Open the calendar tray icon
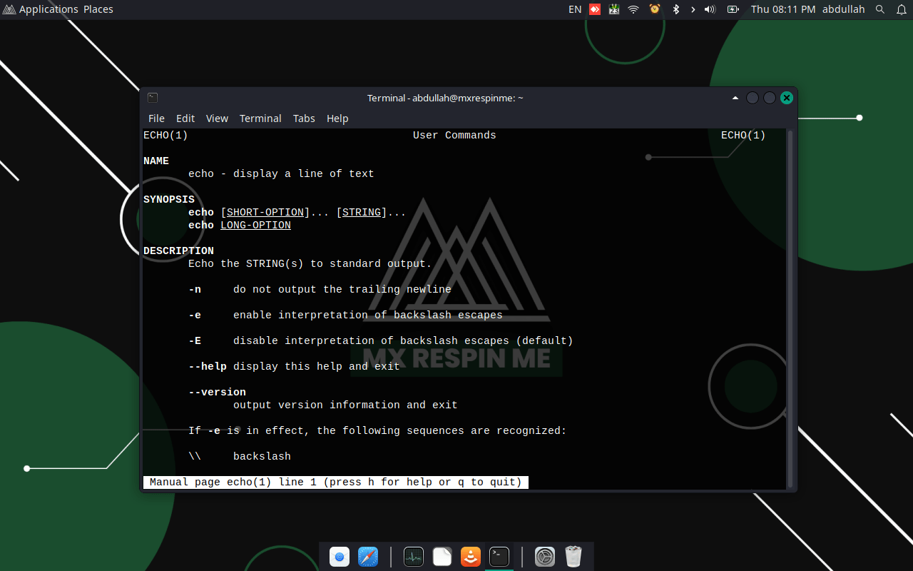 click(614, 9)
